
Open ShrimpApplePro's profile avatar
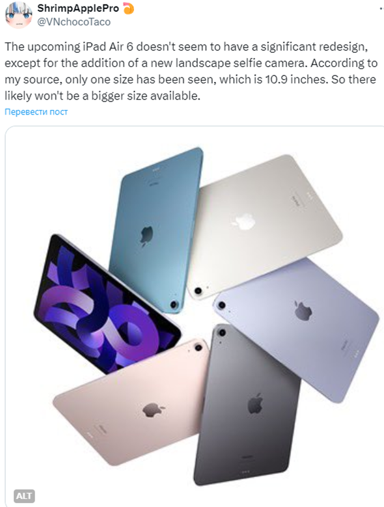coord(19,14)
